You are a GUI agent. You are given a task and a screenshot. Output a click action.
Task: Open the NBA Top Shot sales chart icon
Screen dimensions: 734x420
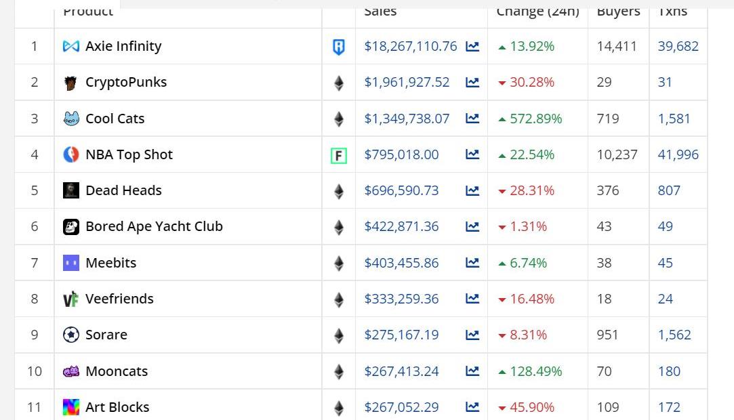point(472,154)
